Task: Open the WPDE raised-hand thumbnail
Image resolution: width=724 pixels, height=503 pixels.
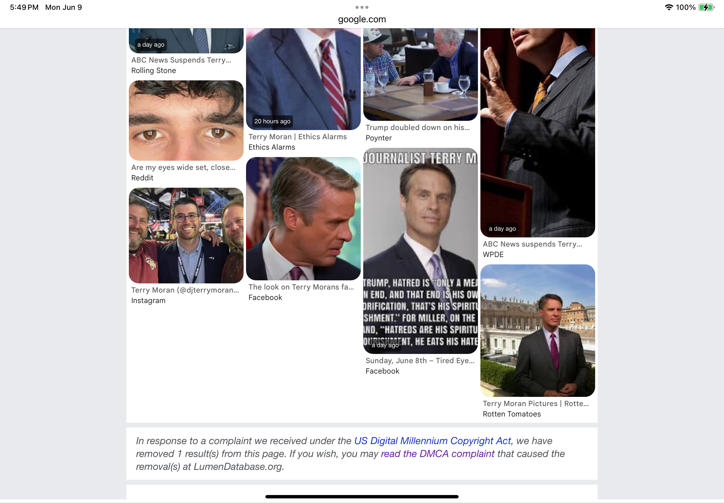Action: (538, 133)
